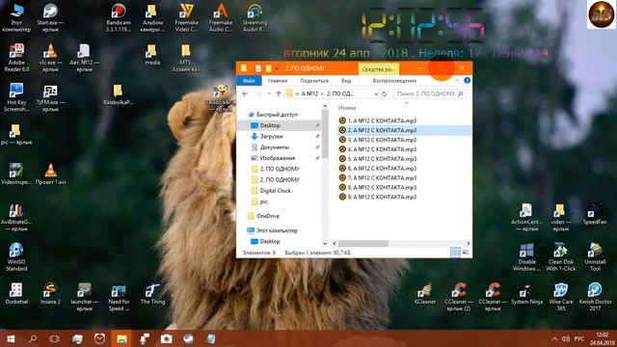
Task: Open Digital Clock folder in navigation pane
Action: (x=275, y=191)
